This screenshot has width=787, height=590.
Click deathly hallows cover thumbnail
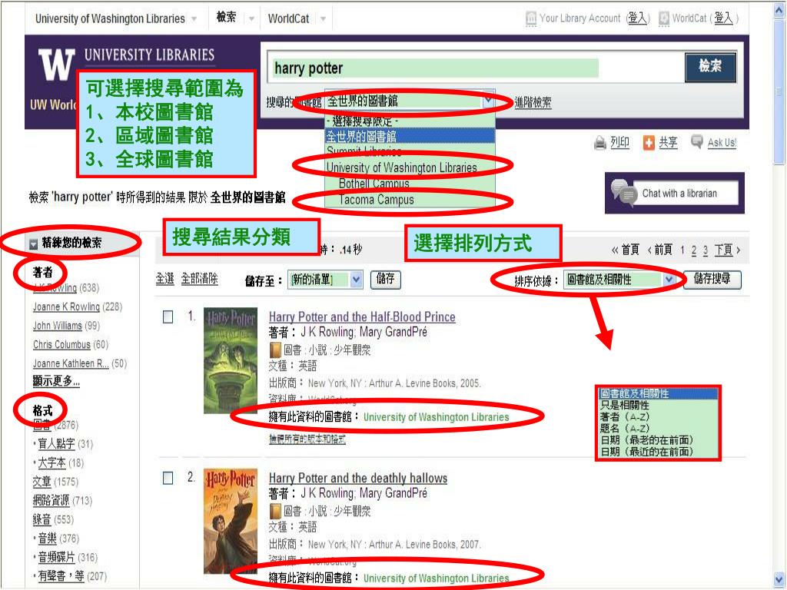click(231, 521)
